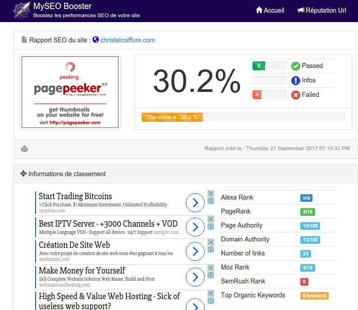
Task: Open the Make Money for Yourself ad
Action: point(82,270)
